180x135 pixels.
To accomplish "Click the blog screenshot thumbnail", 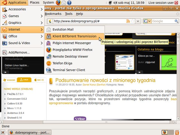I will 125,62.
